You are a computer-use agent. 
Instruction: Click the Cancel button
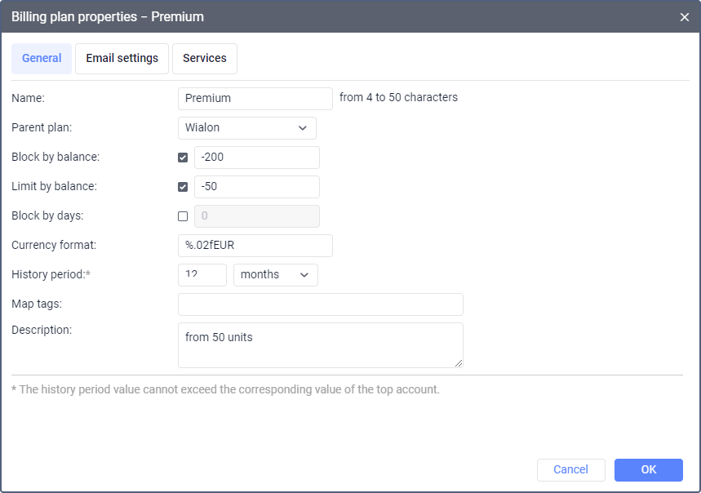pyautogui.click(x=570, y=469)
